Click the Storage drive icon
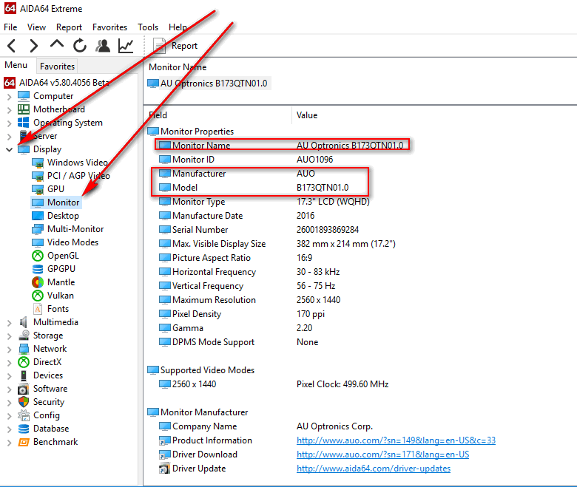Screen dimensions: 577x487 coord(24,336)
